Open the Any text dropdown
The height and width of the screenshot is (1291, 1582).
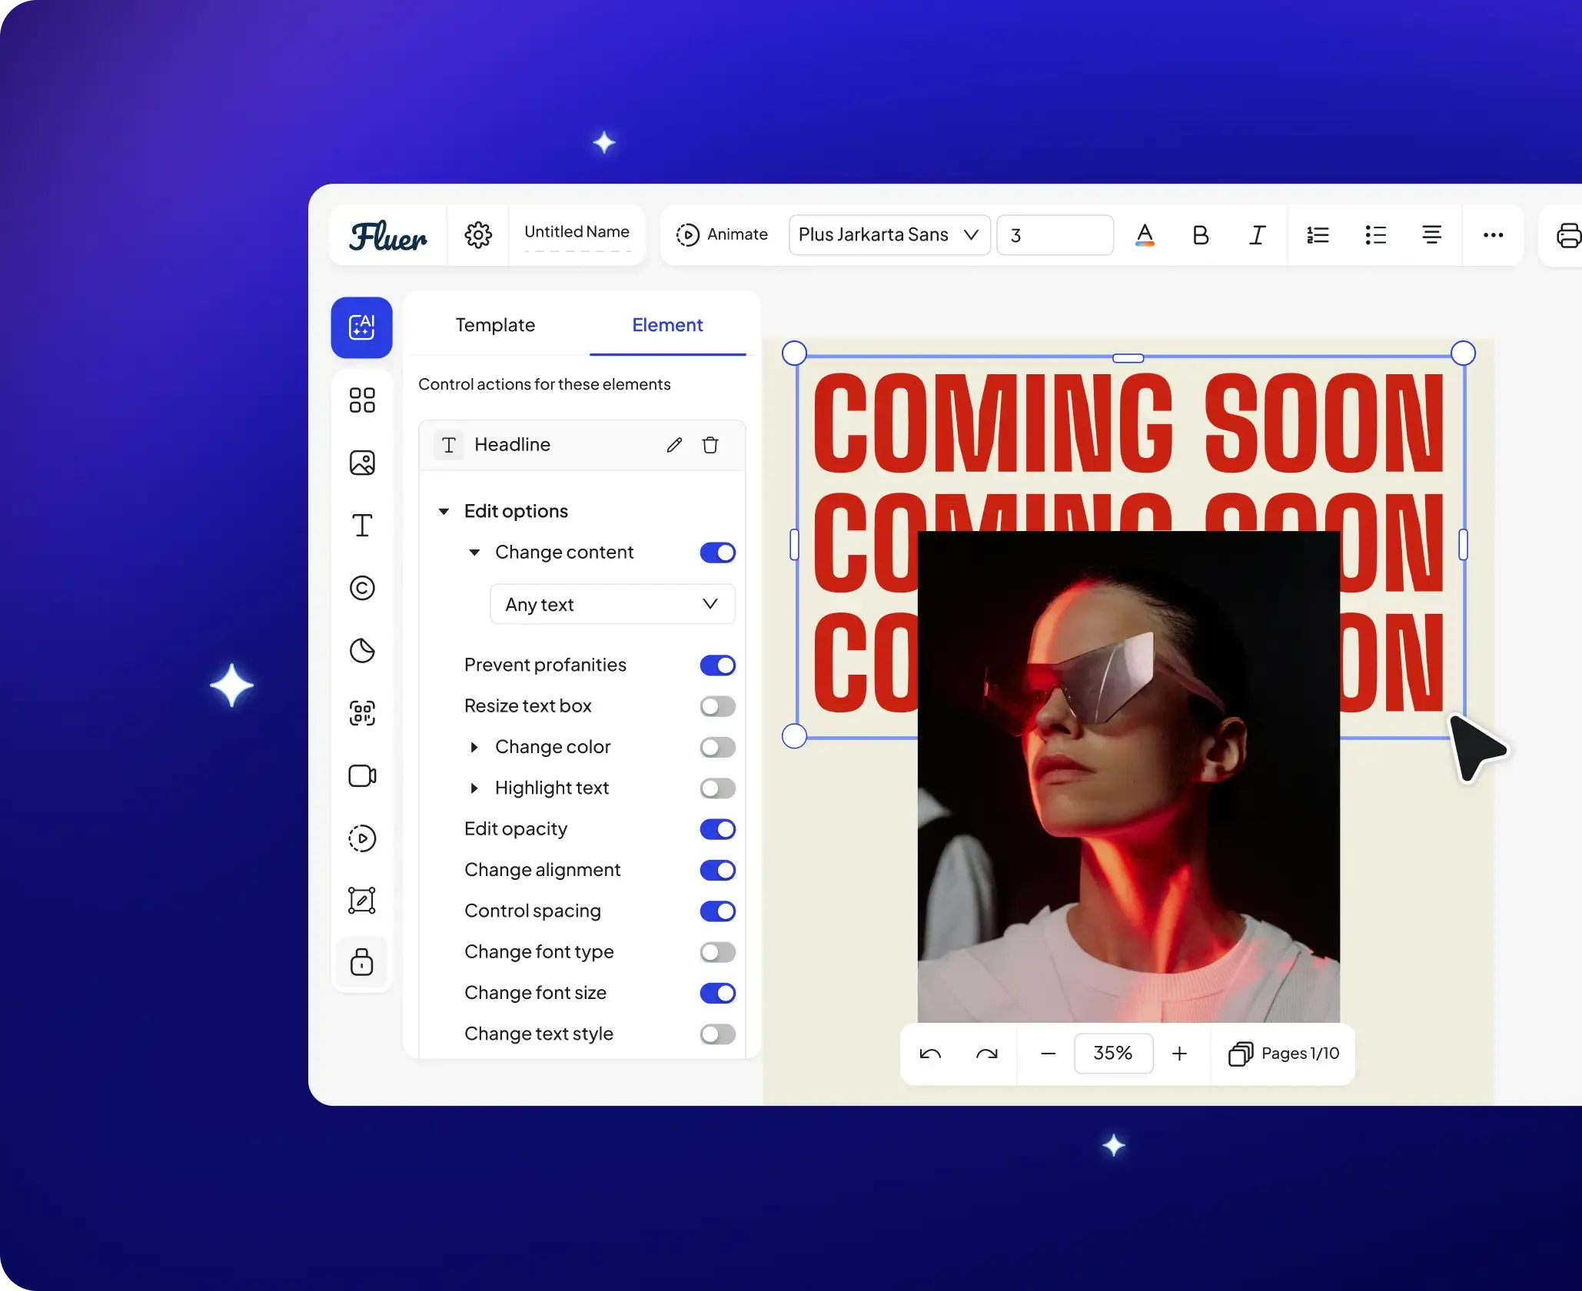click(x=612, y=605)
